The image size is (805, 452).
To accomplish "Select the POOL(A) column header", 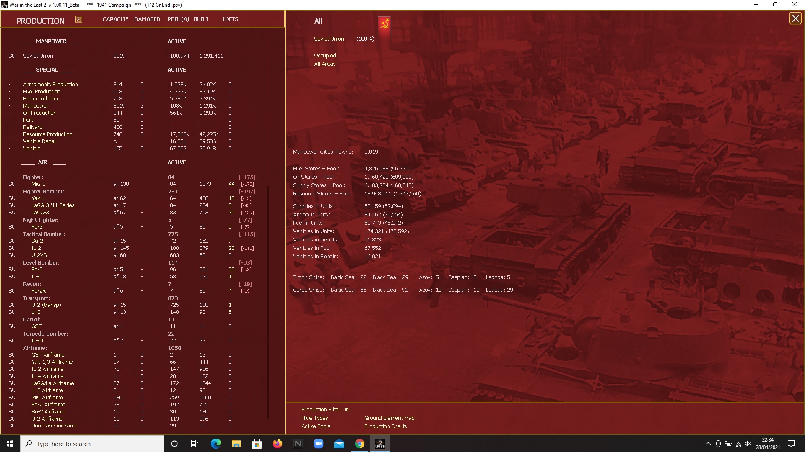I will tap(178, 19).
